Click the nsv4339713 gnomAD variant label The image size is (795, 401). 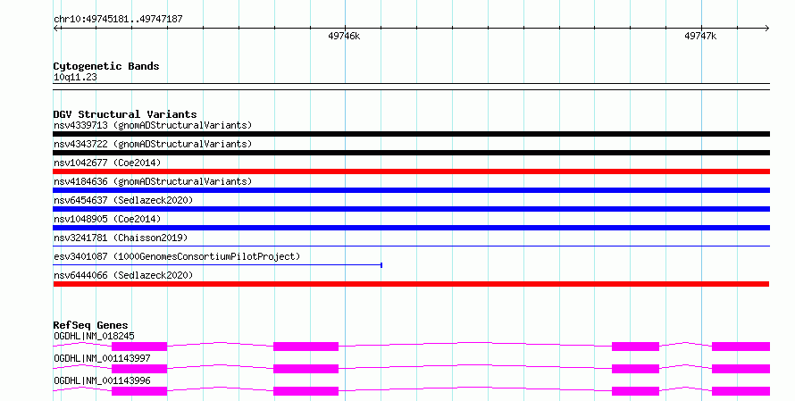click(153, 125)
